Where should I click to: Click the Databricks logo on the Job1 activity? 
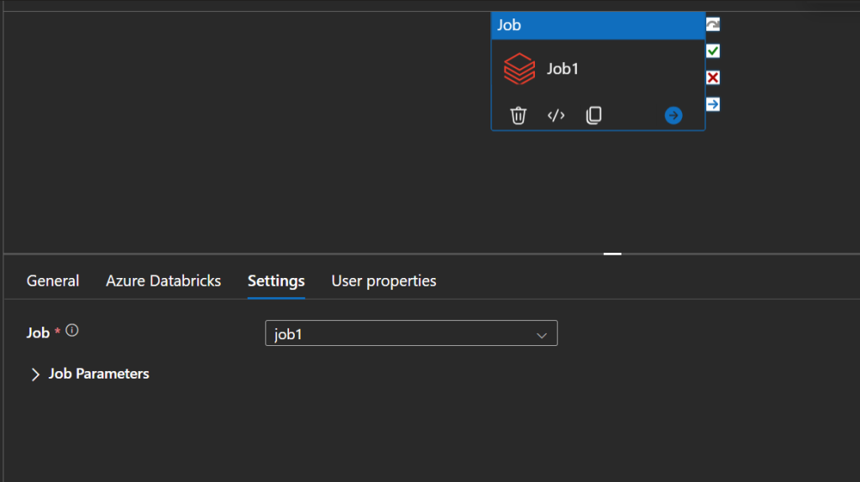pyautogui.click(x=519, y=69)
